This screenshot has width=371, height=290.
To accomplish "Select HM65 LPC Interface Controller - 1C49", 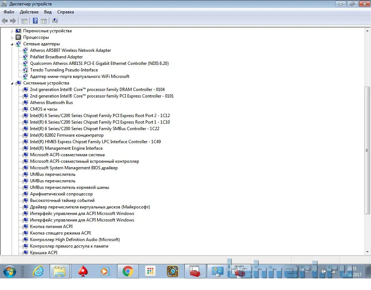I will tap(95, 142).
